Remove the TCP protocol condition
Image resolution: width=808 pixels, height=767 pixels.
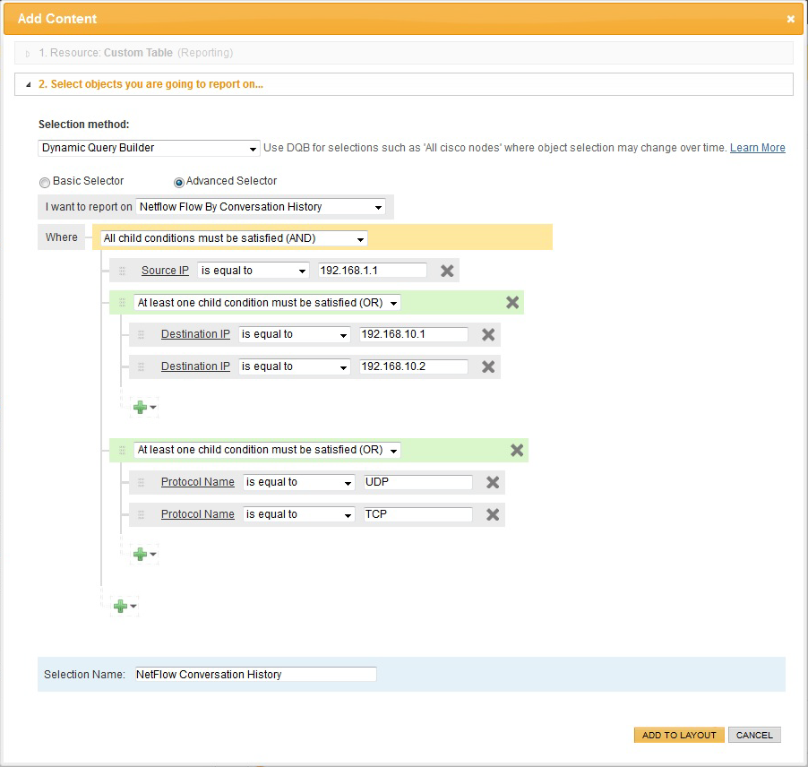pyautogui.click(x=493, y=514)
